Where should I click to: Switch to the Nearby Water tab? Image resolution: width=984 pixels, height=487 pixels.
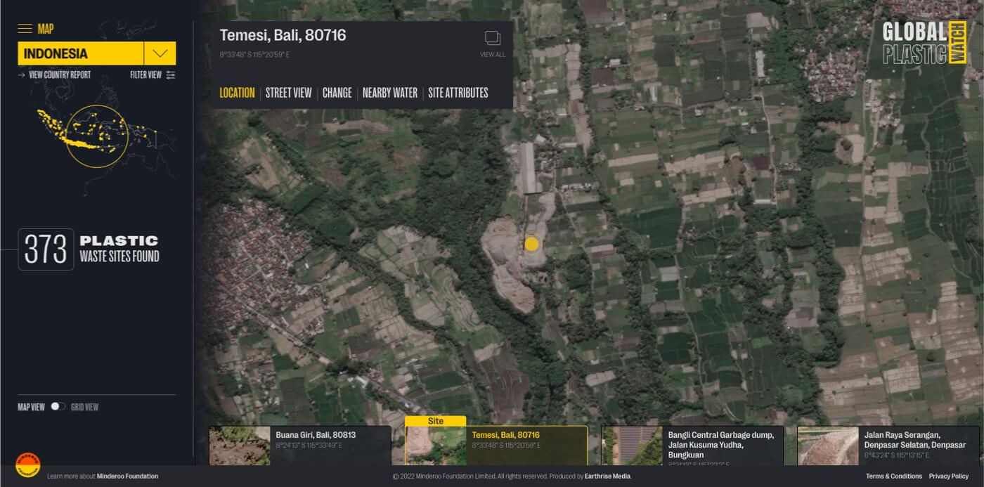click(x=390, y=93)
